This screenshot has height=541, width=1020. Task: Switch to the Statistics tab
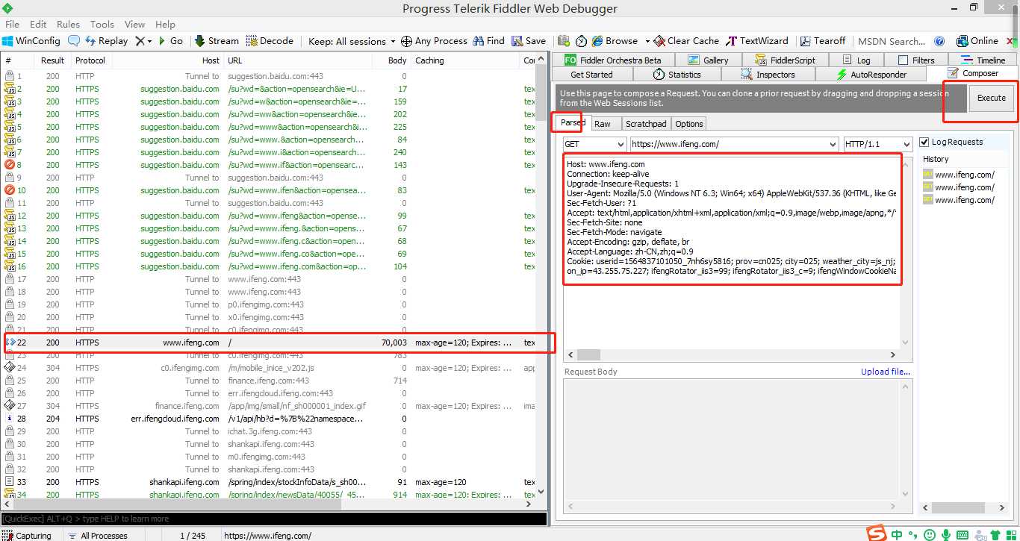677,75
